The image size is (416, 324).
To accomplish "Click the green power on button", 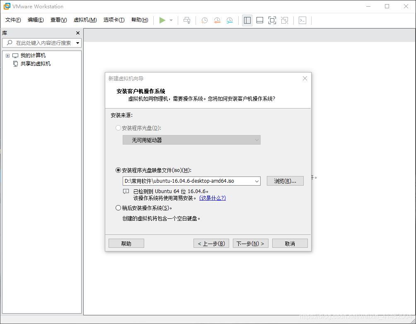I will tap(162, 20).
